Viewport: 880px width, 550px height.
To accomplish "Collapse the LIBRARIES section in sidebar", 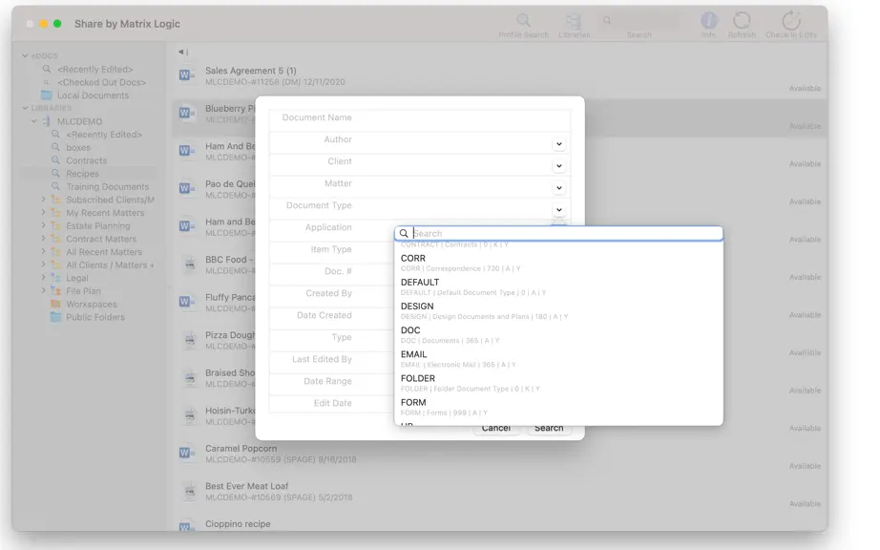I will tap(25, 108).
